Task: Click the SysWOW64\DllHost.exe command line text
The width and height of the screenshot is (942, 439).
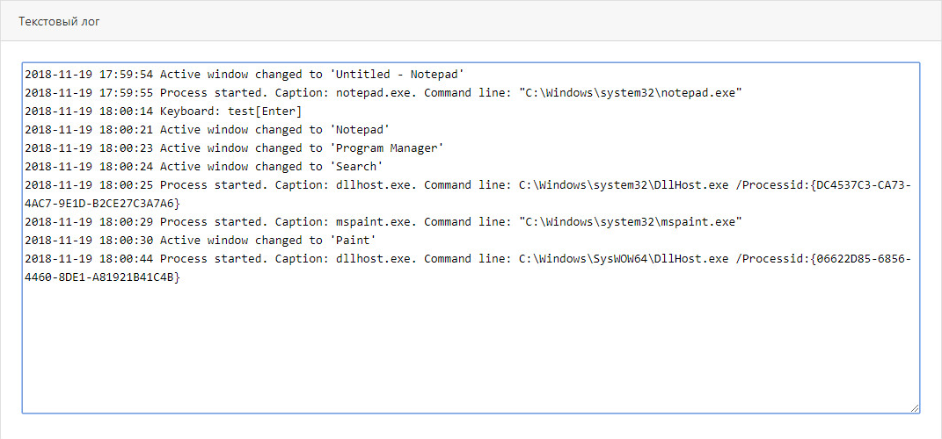Action: point(623,259)
